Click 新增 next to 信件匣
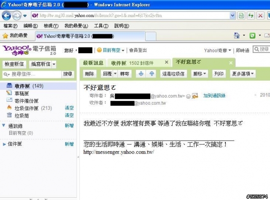 click(69, 144)
